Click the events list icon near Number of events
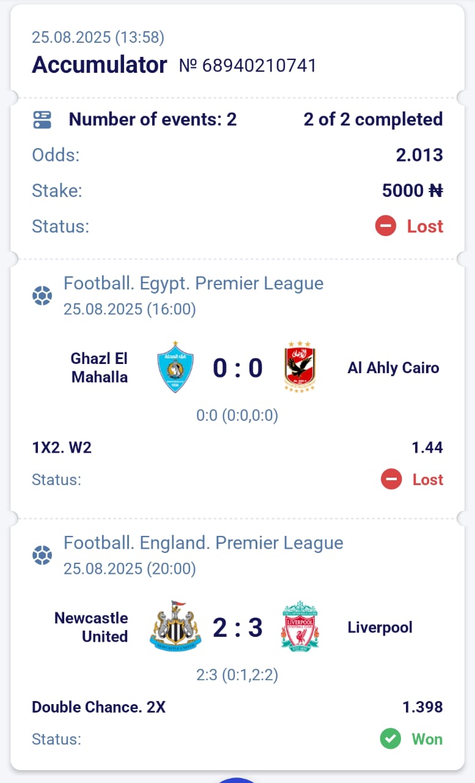This screenshot has width=475, height=783. tap(42, 119)
